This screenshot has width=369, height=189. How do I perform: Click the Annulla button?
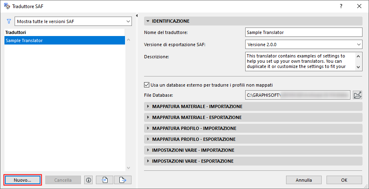[x=304, y=180]
